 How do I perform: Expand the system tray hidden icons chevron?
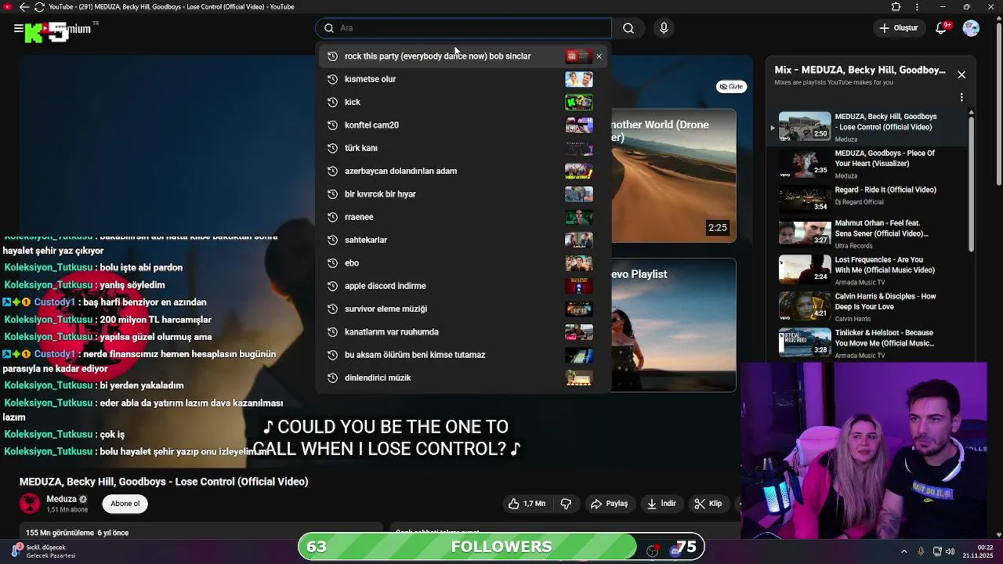(903, 551)
